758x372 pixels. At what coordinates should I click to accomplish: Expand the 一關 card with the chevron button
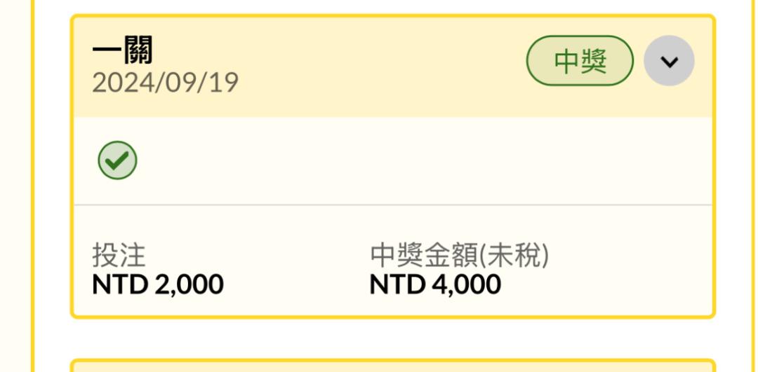pos(669,61)
